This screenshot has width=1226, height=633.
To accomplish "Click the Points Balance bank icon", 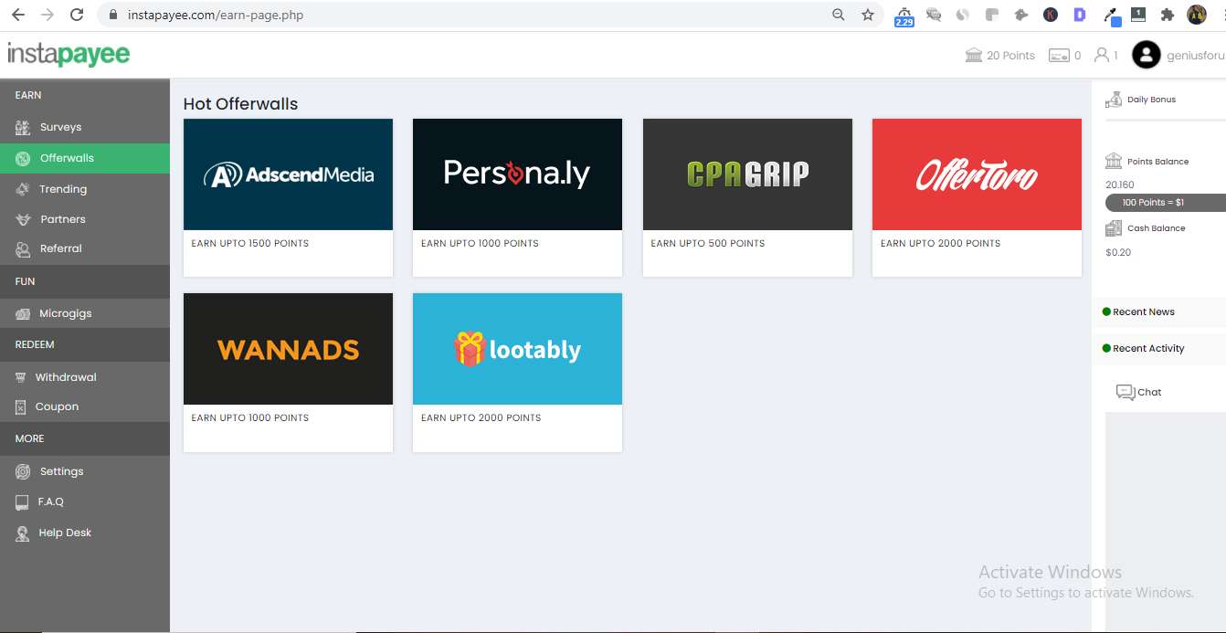I will (x=1114, y=161).
